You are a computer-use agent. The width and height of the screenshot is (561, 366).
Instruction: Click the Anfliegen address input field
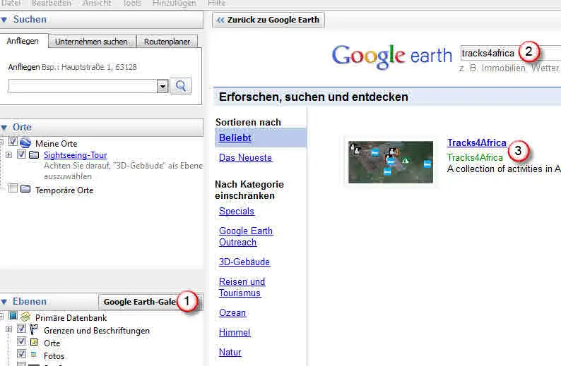(x=83, y=87)
